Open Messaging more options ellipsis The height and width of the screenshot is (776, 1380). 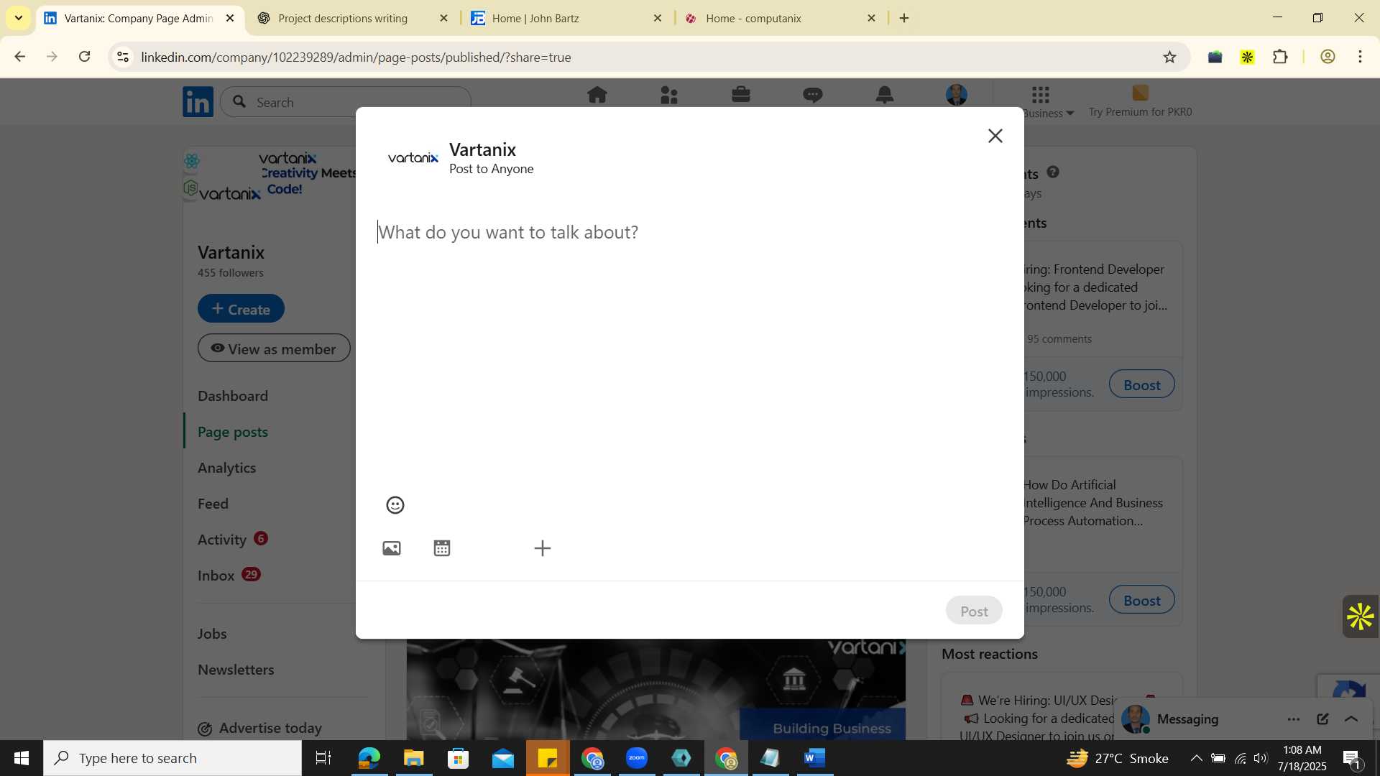point(1294,719)
